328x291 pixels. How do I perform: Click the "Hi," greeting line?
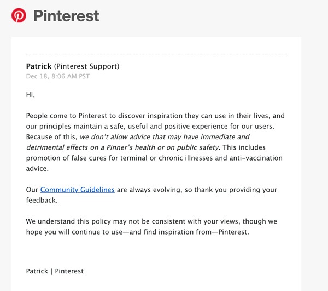[x=31, y=95]
